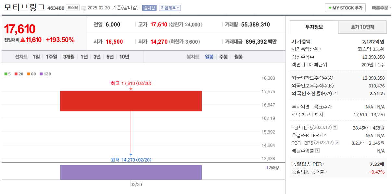The height and width of the screenshot is (194, 392).
Task: Click the arrow icon after 동일업종 PER
Action: pos(324,164)
